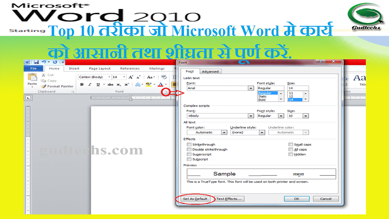Image resolution: width=389 pixels, height=219 pixels.
Task: Click the tab selector L icon by ruler
Action: tap(28, 98)
